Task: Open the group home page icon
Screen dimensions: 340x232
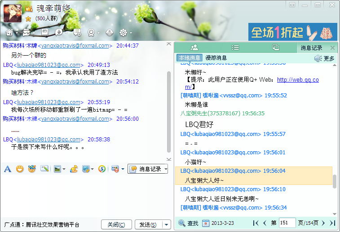Action: pos(9,32)
